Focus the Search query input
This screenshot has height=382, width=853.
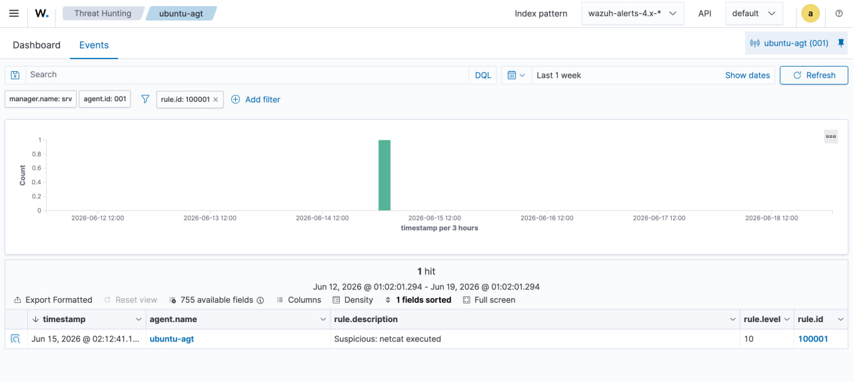pos(247,75)
